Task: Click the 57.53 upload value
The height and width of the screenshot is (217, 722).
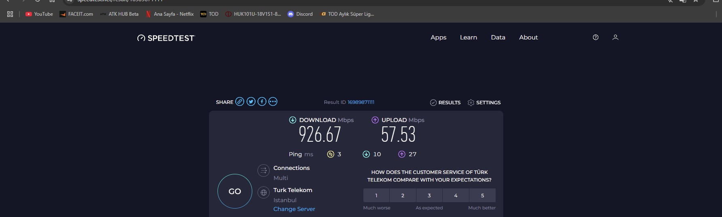Action: coord(399,134)
